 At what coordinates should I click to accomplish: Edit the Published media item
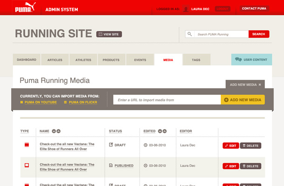tap(231, 166)
